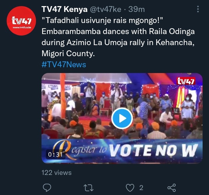Open the TV47 Kenya profile avatar
The width and height of the screenshot is (209, 195).
[21, 21]
